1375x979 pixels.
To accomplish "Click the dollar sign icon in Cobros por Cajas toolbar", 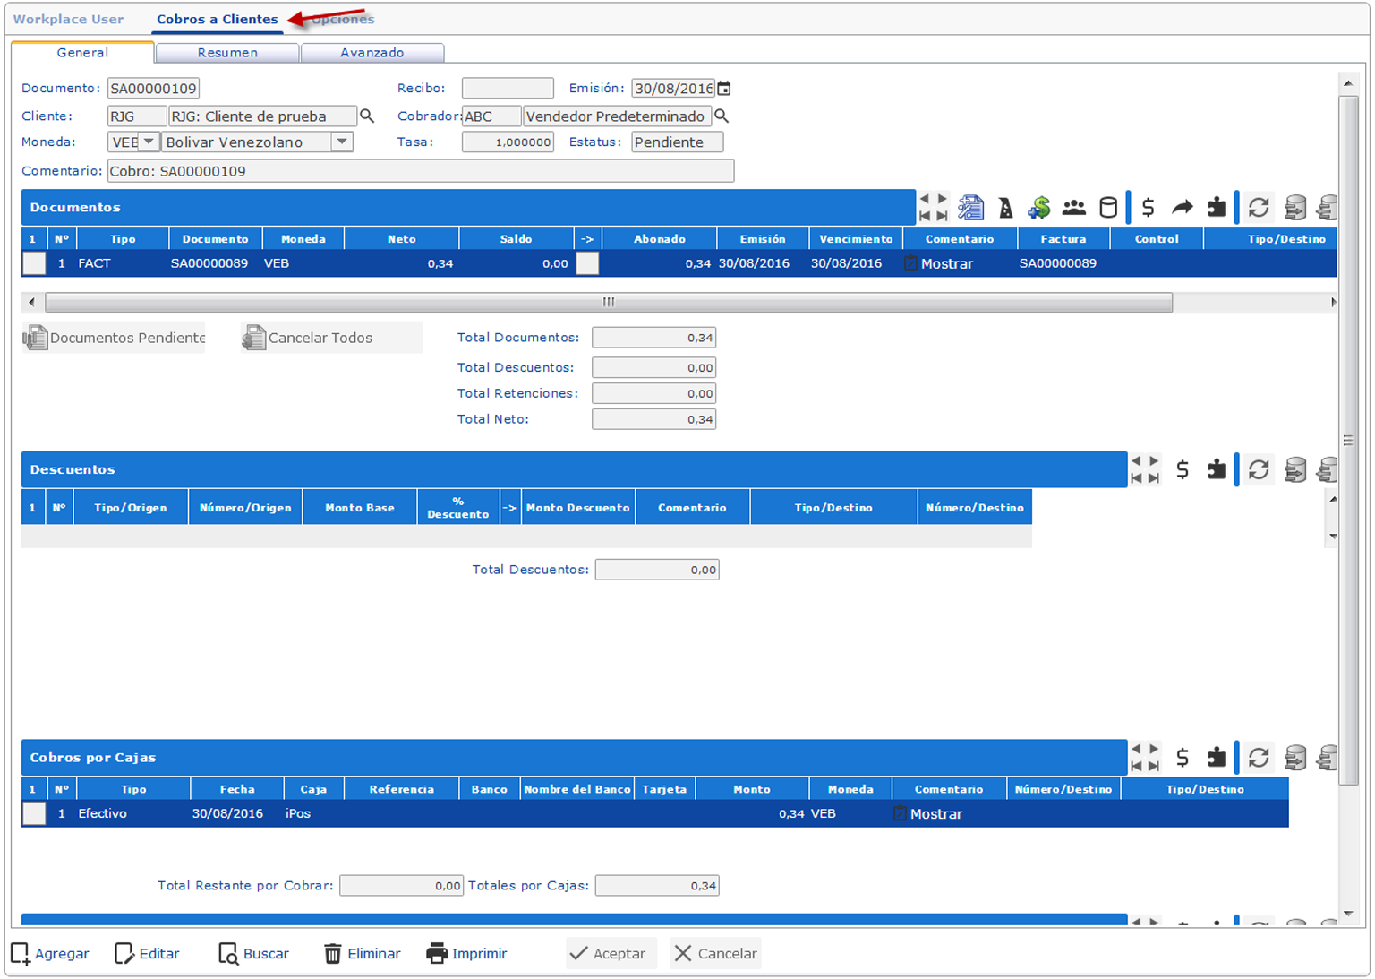I will tap(1183, 758).
